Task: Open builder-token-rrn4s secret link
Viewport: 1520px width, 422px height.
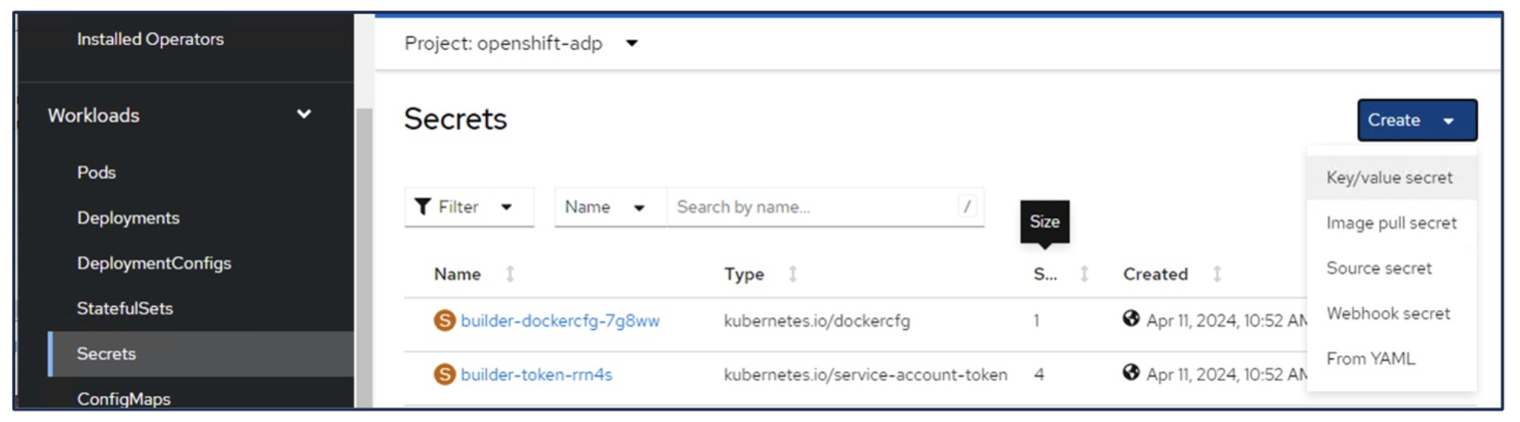Action: click(536, 375)
